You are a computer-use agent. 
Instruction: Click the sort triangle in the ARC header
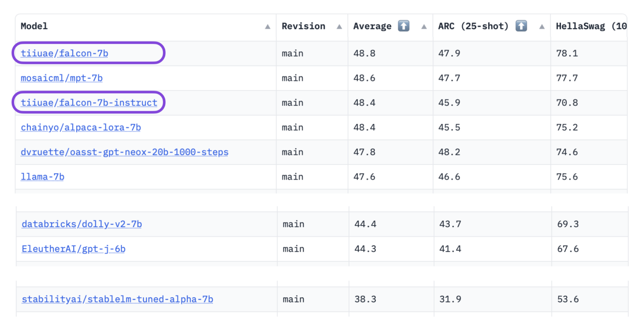tap(542, 27)
